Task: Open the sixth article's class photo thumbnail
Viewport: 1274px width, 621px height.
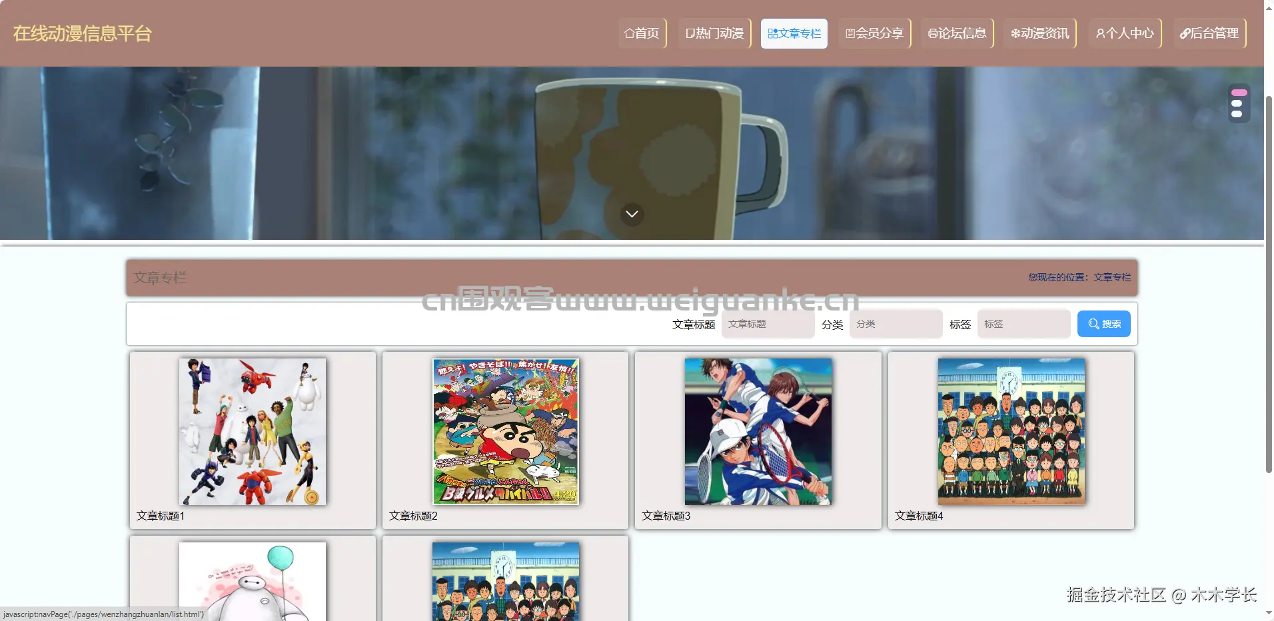Action: click(x=506, y=582)
